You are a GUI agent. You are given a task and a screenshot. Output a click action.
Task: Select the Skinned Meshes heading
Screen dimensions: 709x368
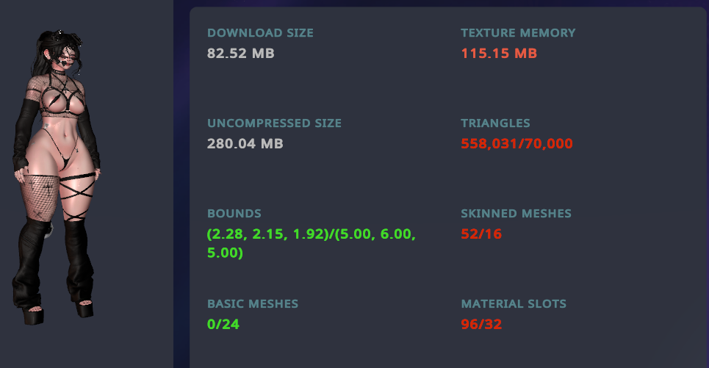click(517, 214)
